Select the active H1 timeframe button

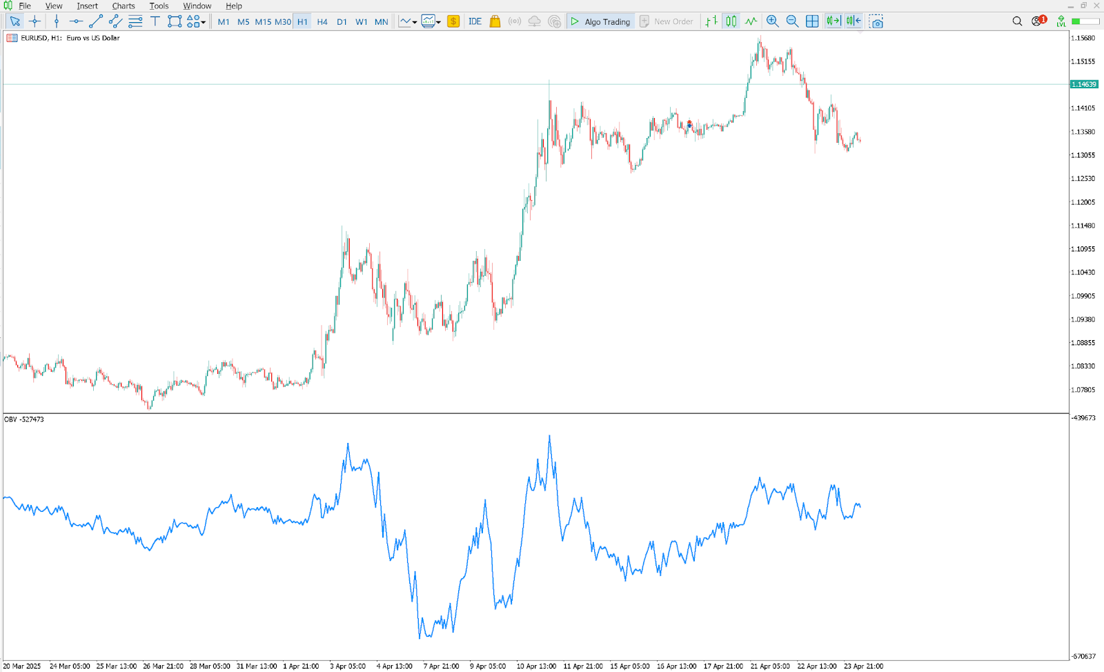302,21
